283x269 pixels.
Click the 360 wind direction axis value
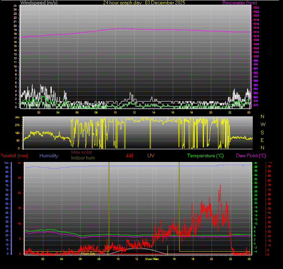17,117
